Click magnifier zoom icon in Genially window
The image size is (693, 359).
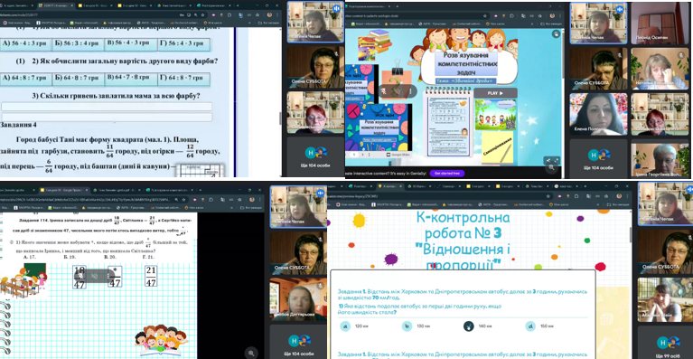(550, 168)
